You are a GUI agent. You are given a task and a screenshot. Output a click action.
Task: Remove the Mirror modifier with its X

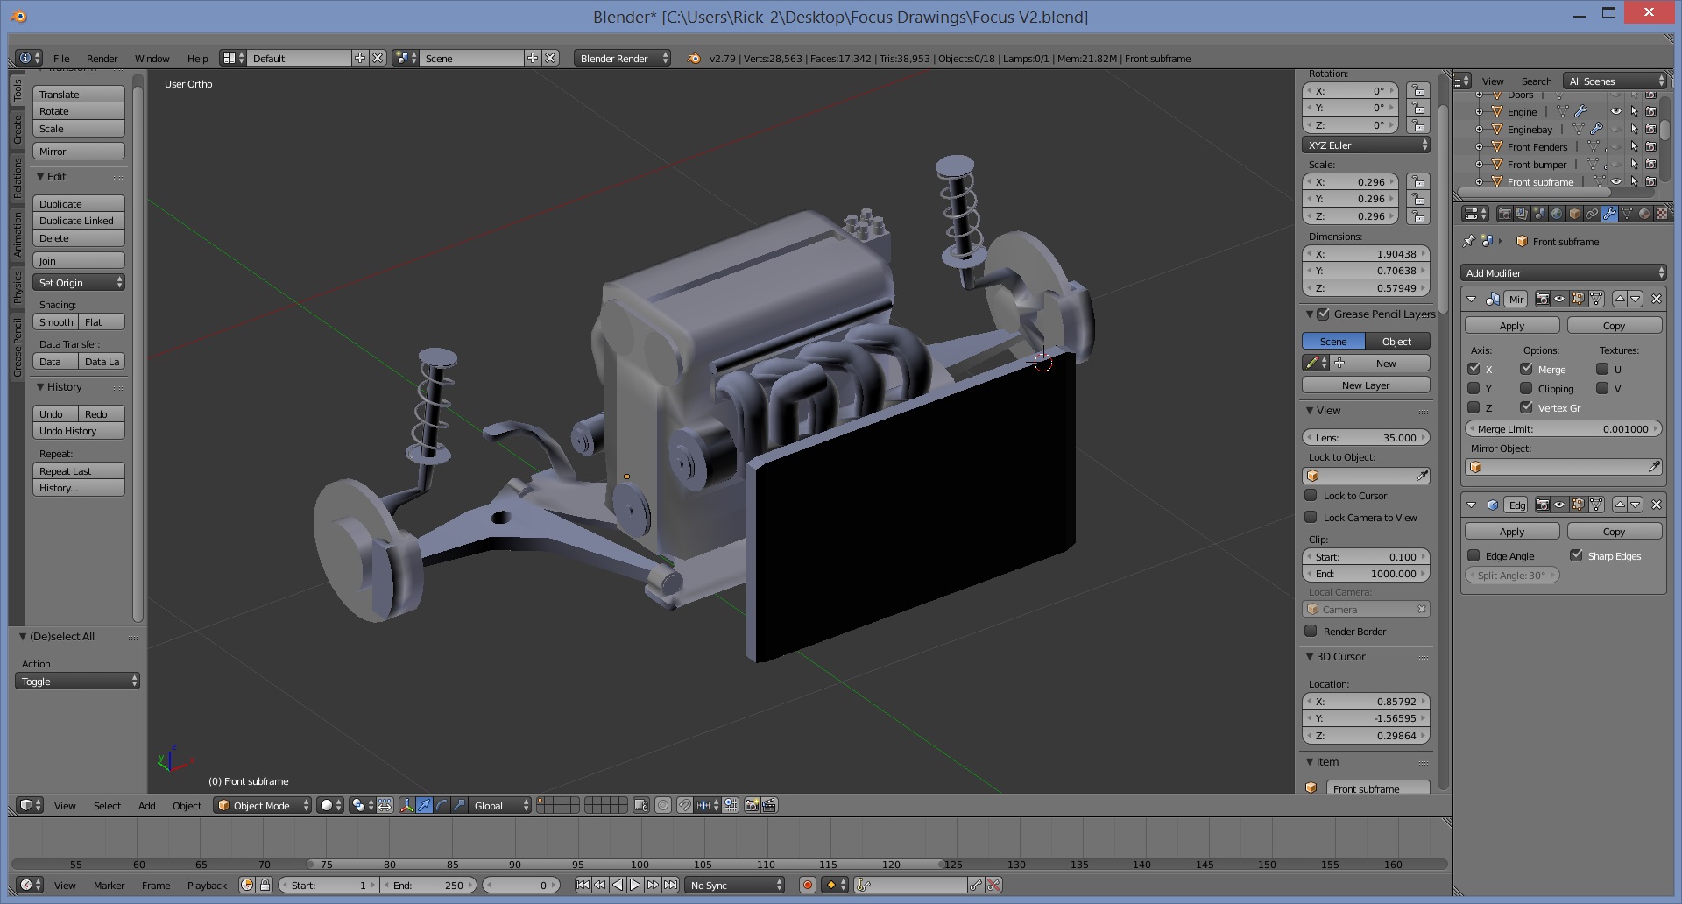(x=1657, y=299)
